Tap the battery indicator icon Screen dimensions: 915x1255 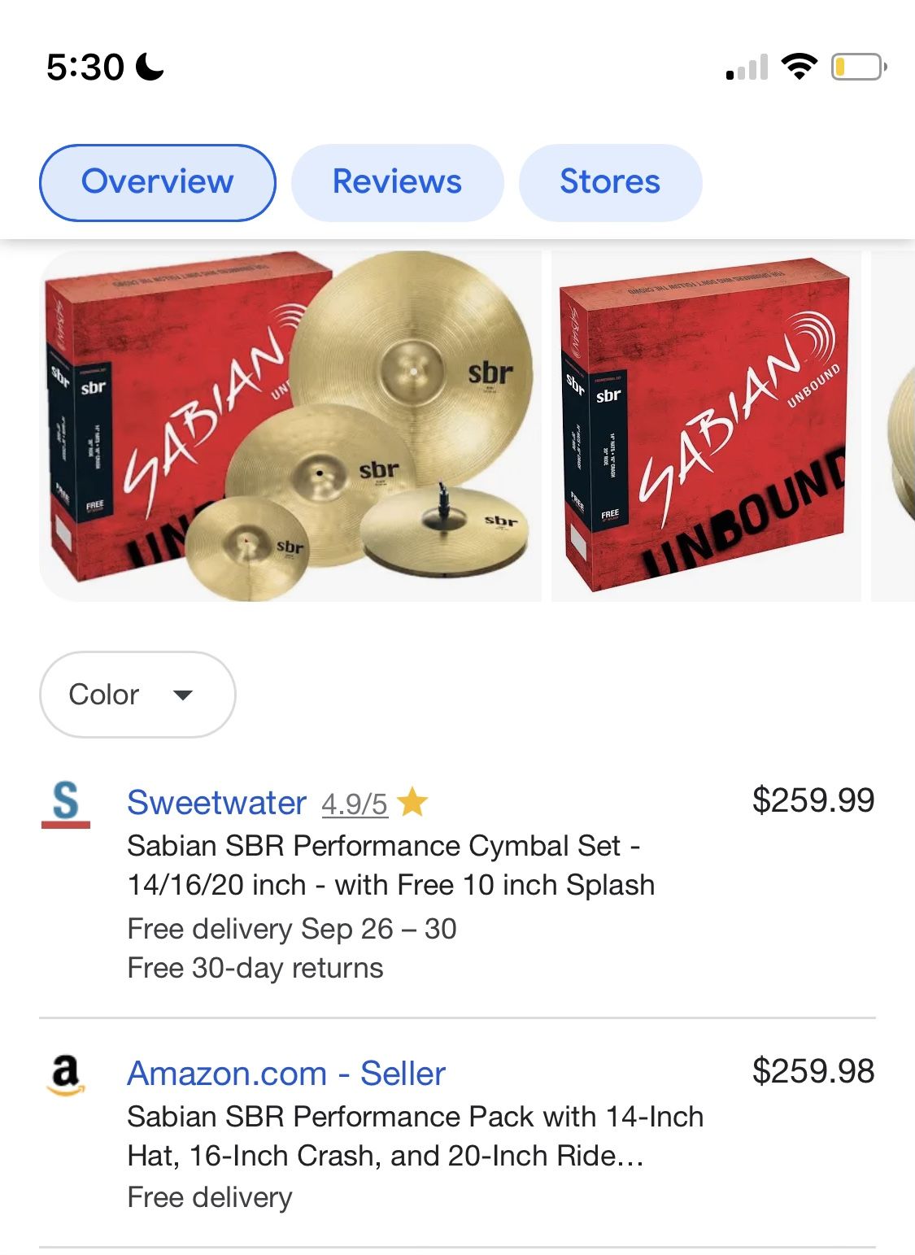point(858,67)
